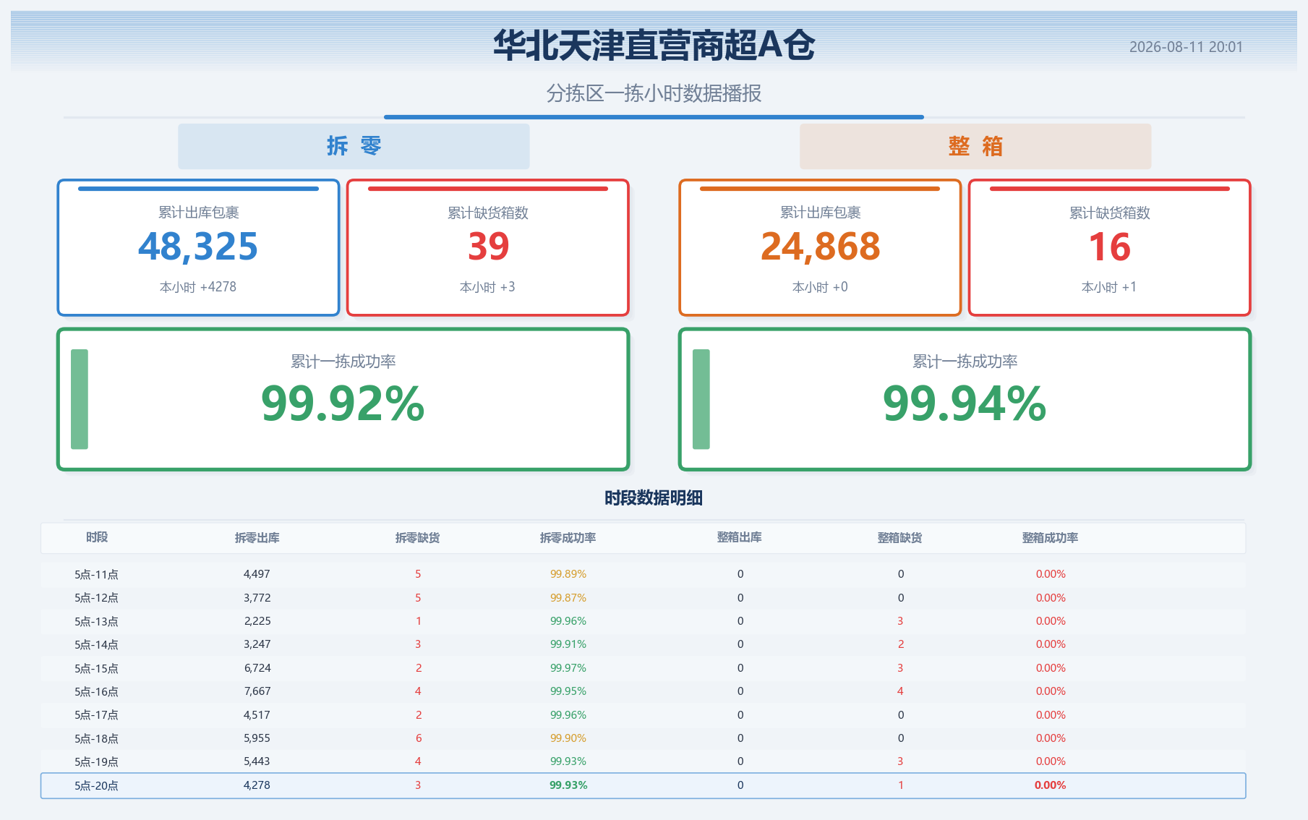This screenshot has width=1308, height=820.
Task: Click the 99.97% success rate cell
Action: 568,668
